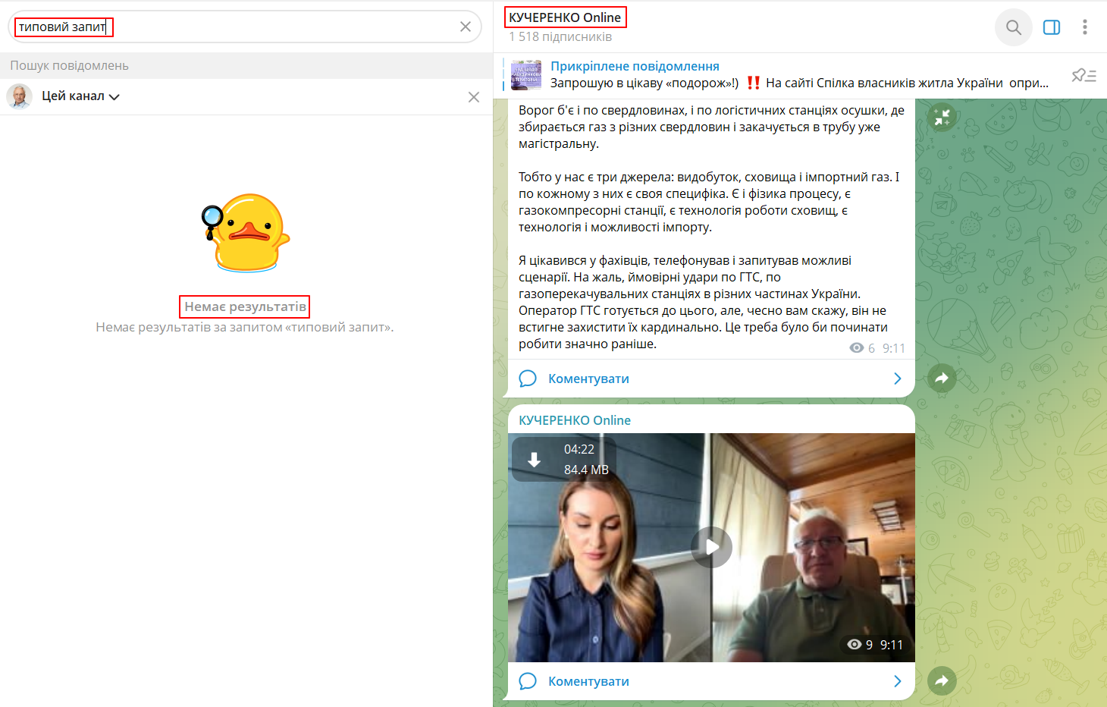Forward the text message via share arrow
Screen dimensions: 1107x707
[x=942, y=378]
